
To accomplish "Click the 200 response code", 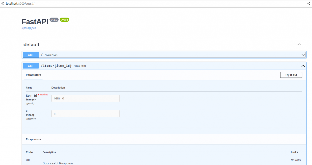I will [x=28, y=160].
